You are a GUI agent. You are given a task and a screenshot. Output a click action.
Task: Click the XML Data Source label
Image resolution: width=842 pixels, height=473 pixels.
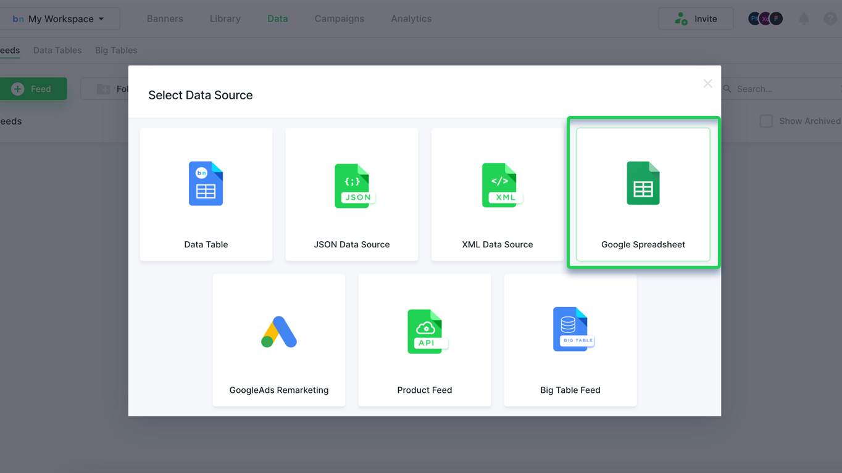[x=498, y=244]
